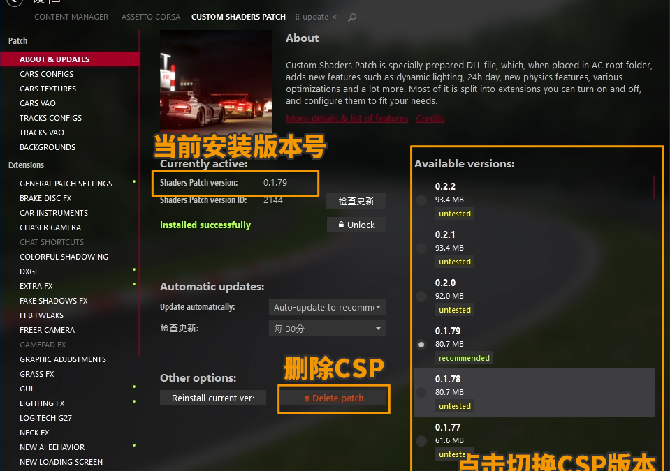Click the 93.4 MB size under 0.2.1
Viewport: 670px width, 471px height.
[x=449, y=248]
